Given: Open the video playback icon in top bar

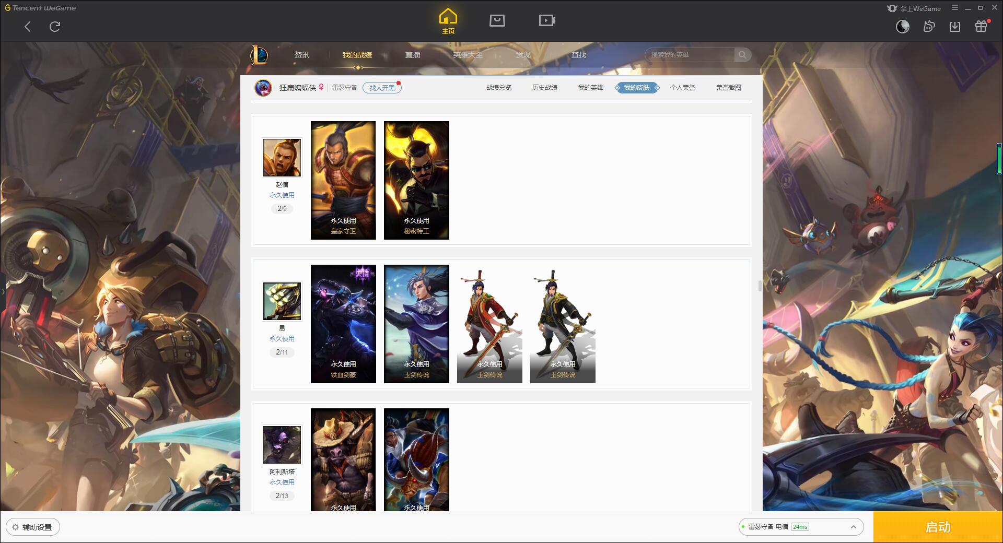Looking at the screenshot, I should pos(547,20).
